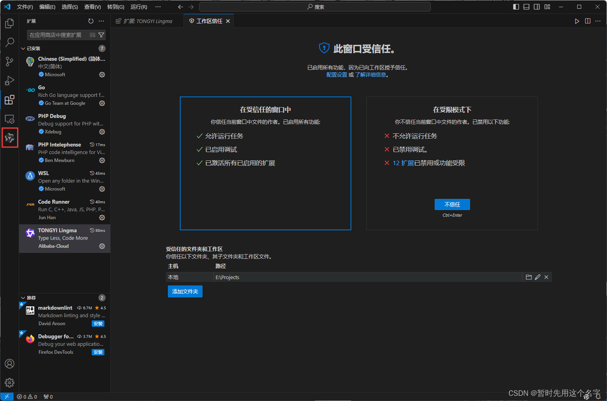The height and width of the screenshot is (401, 607).
Task: Open the Explorer view in activity bar
Action: point(10,23)
